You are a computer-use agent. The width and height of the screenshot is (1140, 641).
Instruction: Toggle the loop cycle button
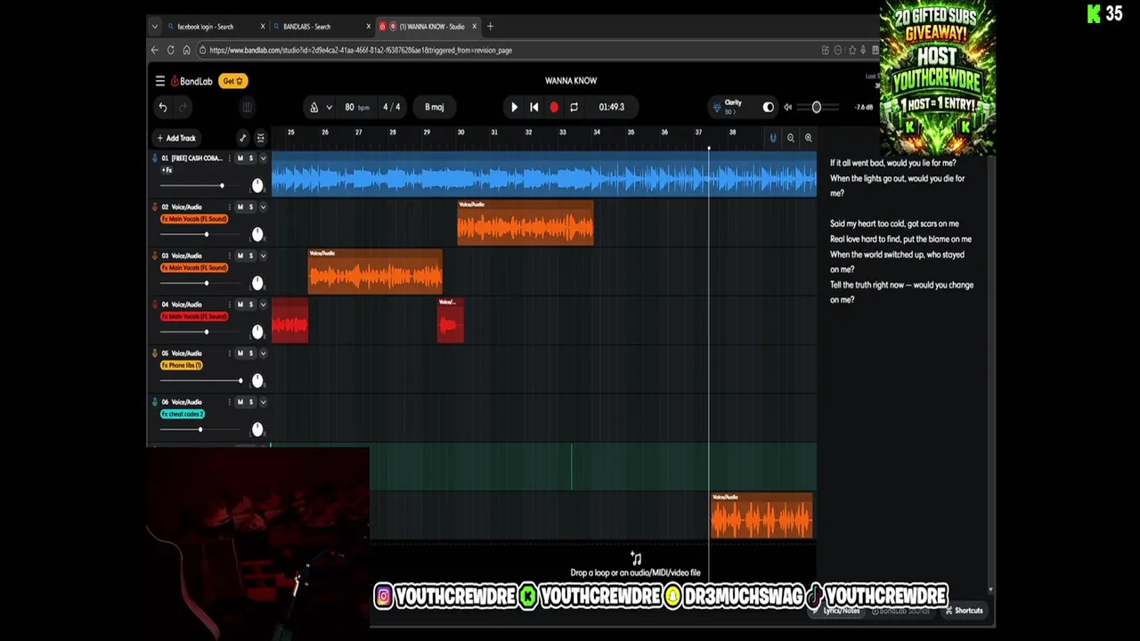pyautogui.click(x=574, y=107)
